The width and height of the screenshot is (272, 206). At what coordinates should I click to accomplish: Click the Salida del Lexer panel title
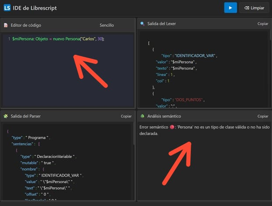tap(161, 24)
